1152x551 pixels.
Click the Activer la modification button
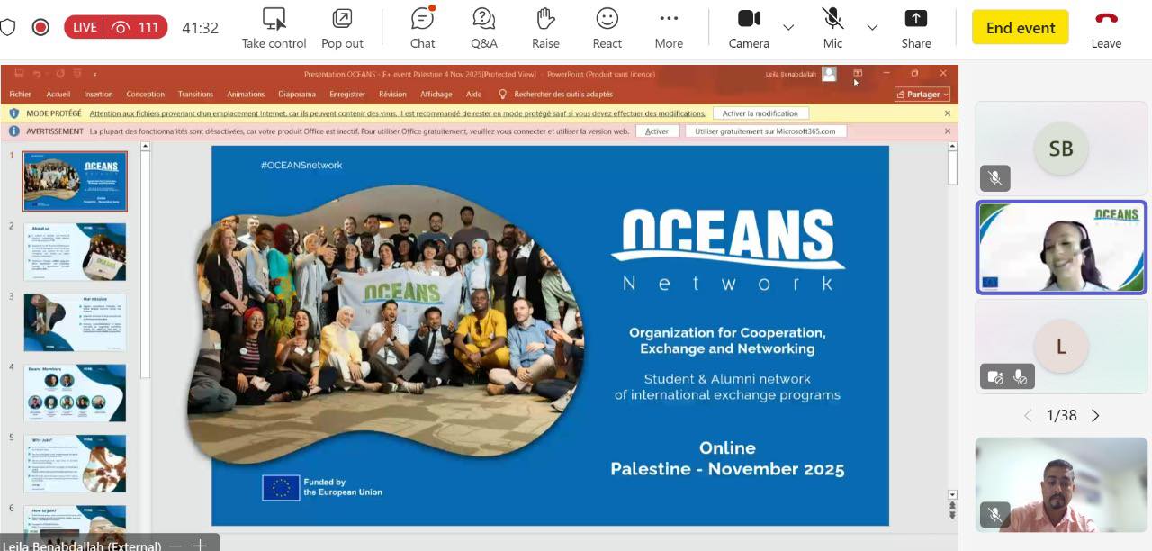point(760,113)
